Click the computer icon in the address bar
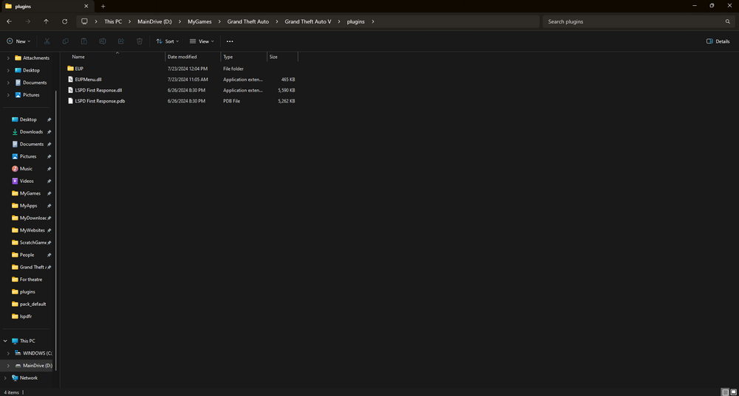Image resolution: width=739 pixels, height=396 pixels. [84, 21]
